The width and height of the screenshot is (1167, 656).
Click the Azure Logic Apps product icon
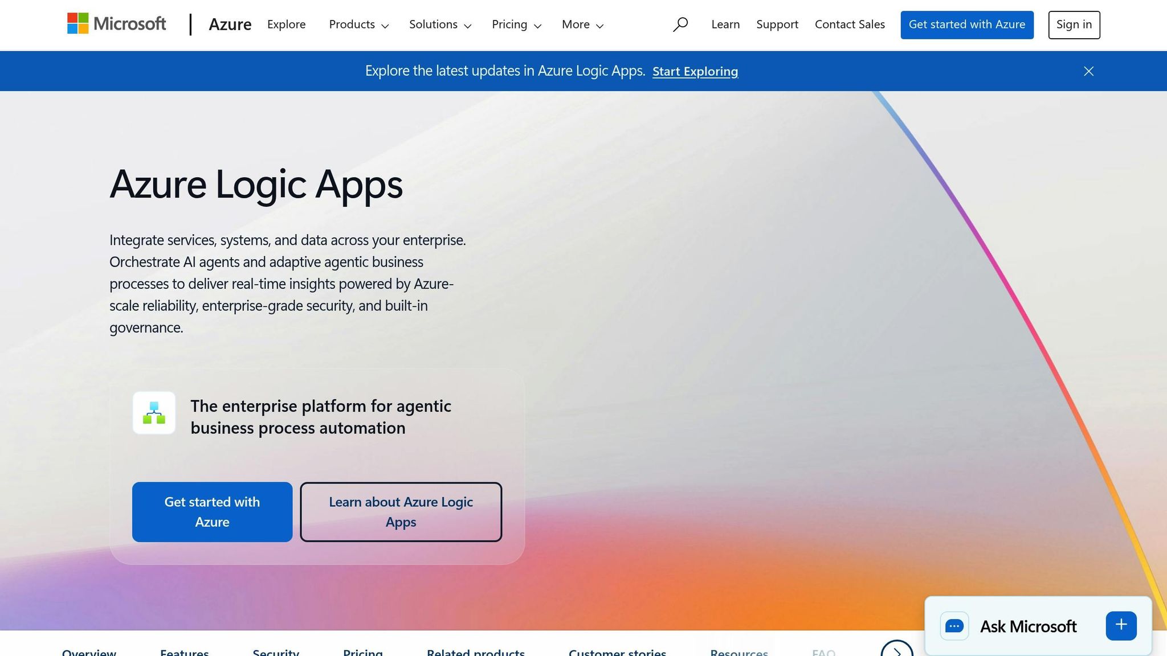[x=154, y=413]
